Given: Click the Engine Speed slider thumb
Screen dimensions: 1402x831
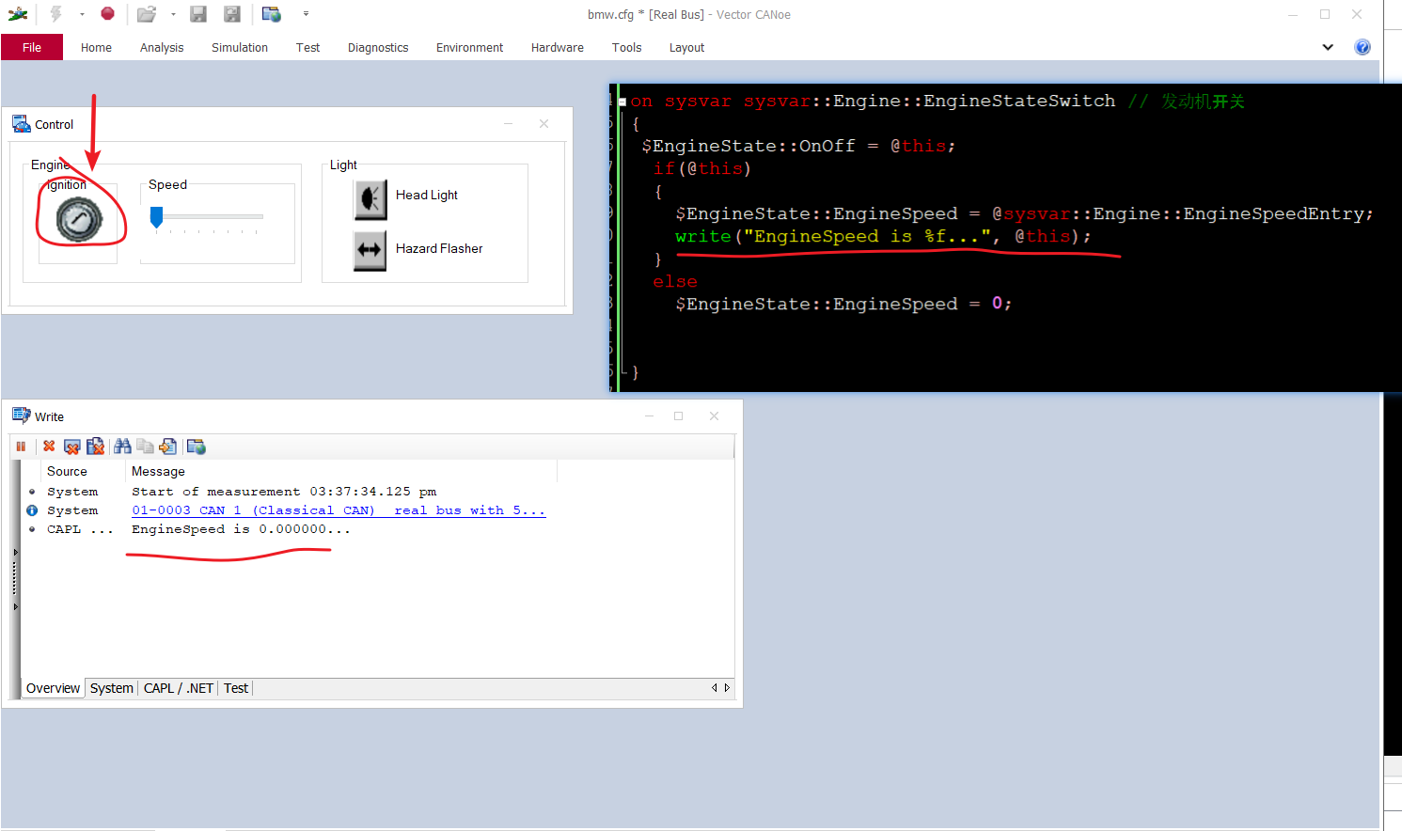Looking at the screenshot, I should 157,217.
